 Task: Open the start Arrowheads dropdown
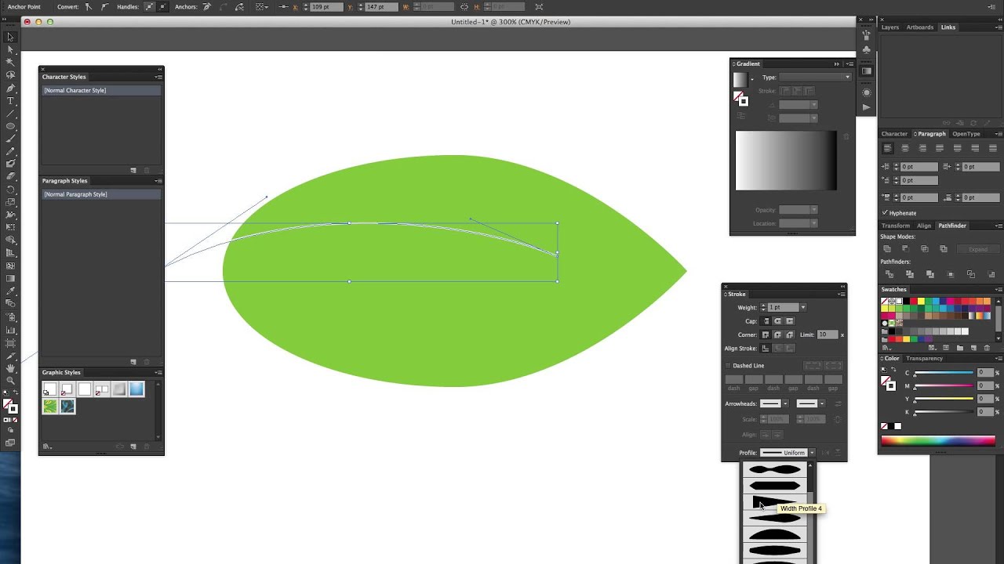(x=785, y=403)
